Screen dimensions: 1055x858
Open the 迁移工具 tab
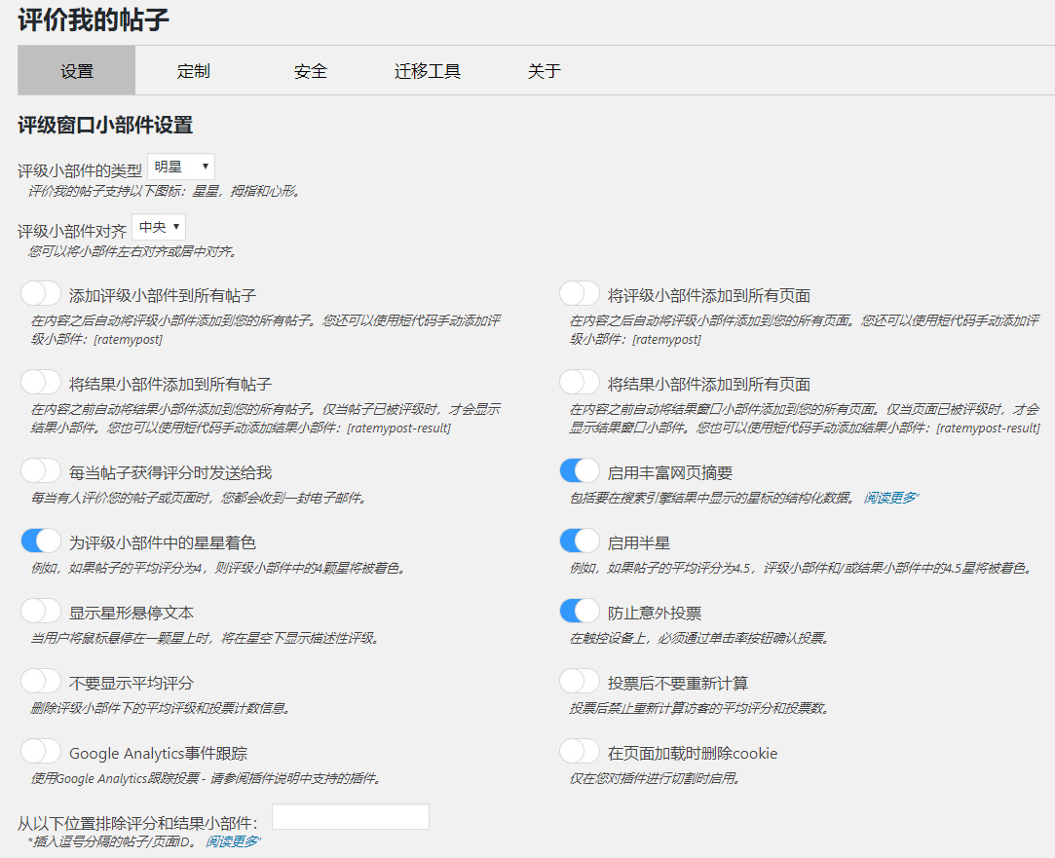pyautogui.click(x=427, y=71)
